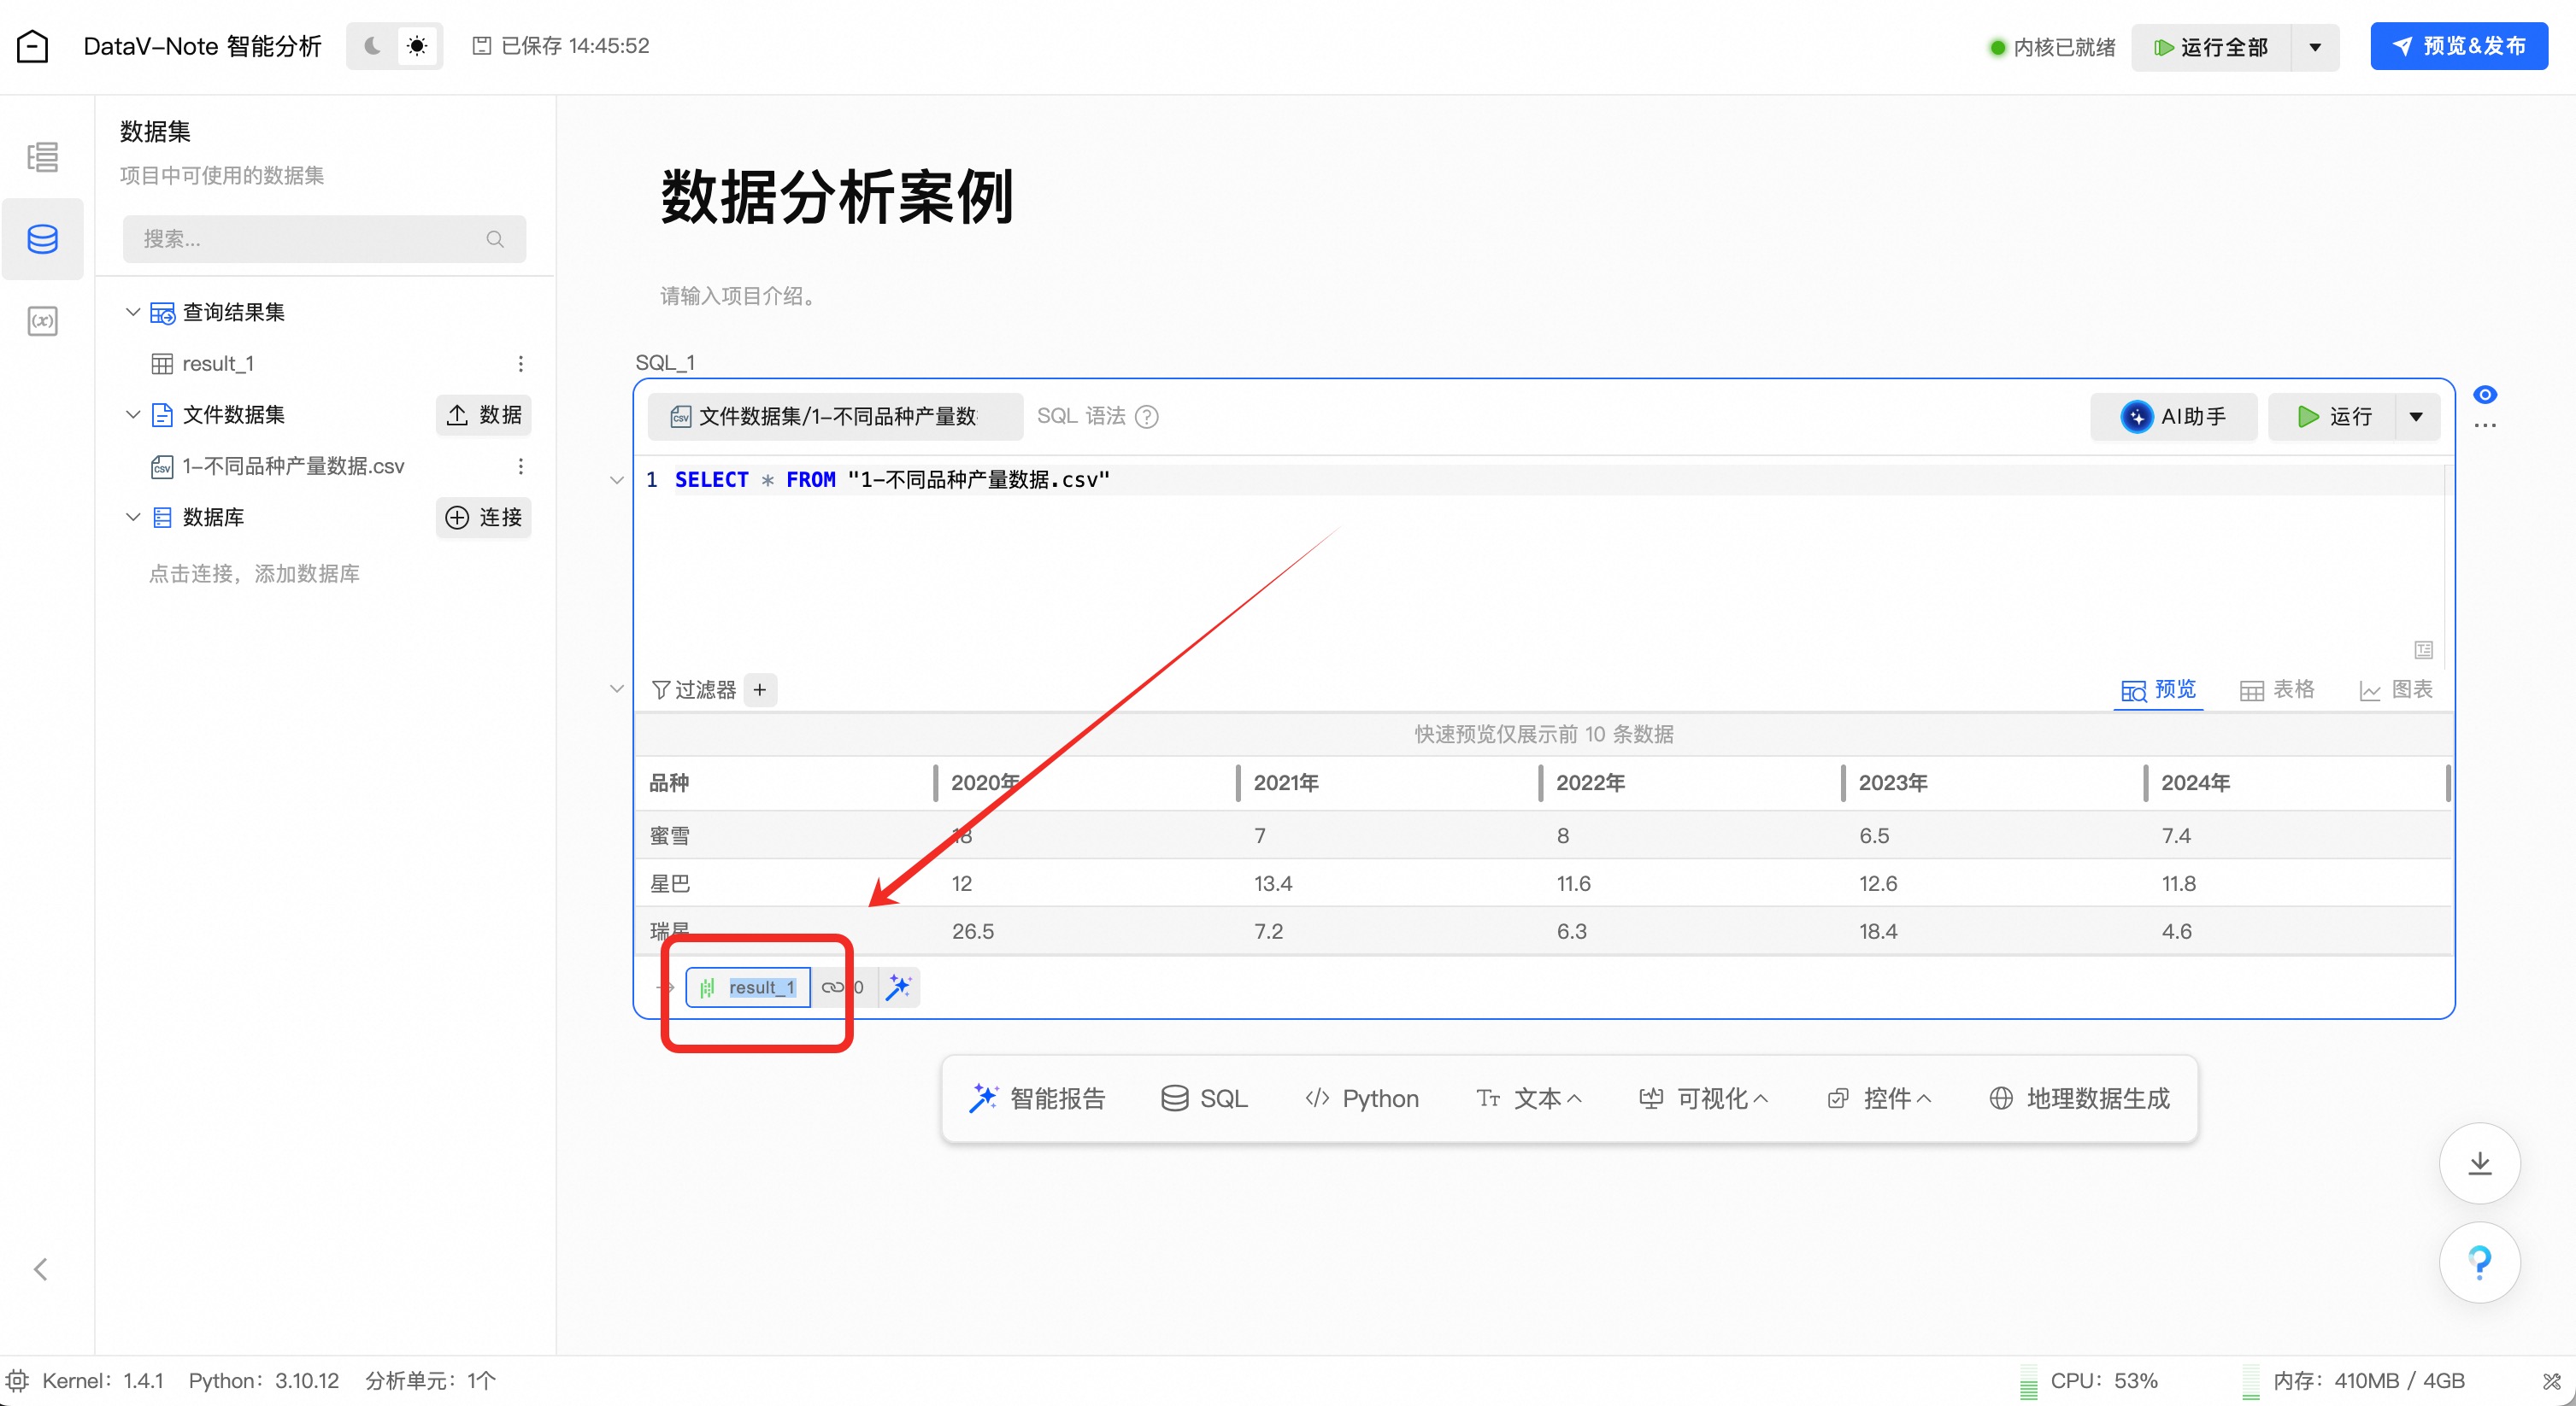Click the AI助手 button
Viewport: 2576px width, 1406px height.
2173,417
